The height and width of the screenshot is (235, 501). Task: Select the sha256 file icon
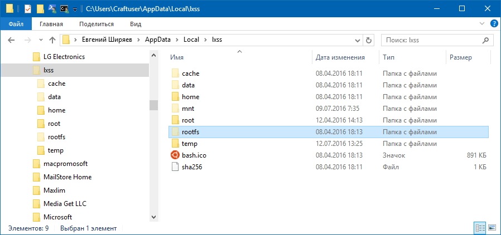click(x=175, y=167)
